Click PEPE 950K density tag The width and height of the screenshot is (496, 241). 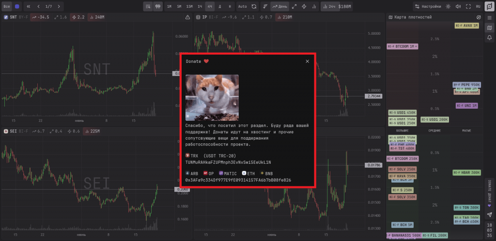tap(466, 85)
